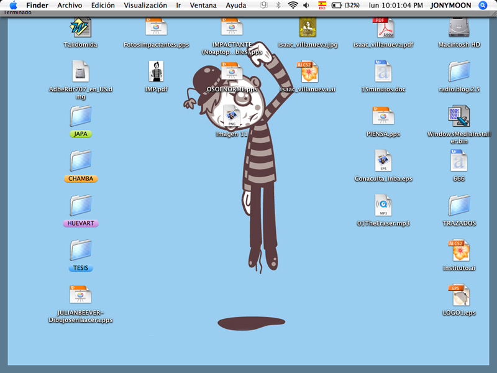Select the isaac_villanueva.ai Illustrator icon
The width and height of the screenshot is (497, 373).
tap(308, 71)
